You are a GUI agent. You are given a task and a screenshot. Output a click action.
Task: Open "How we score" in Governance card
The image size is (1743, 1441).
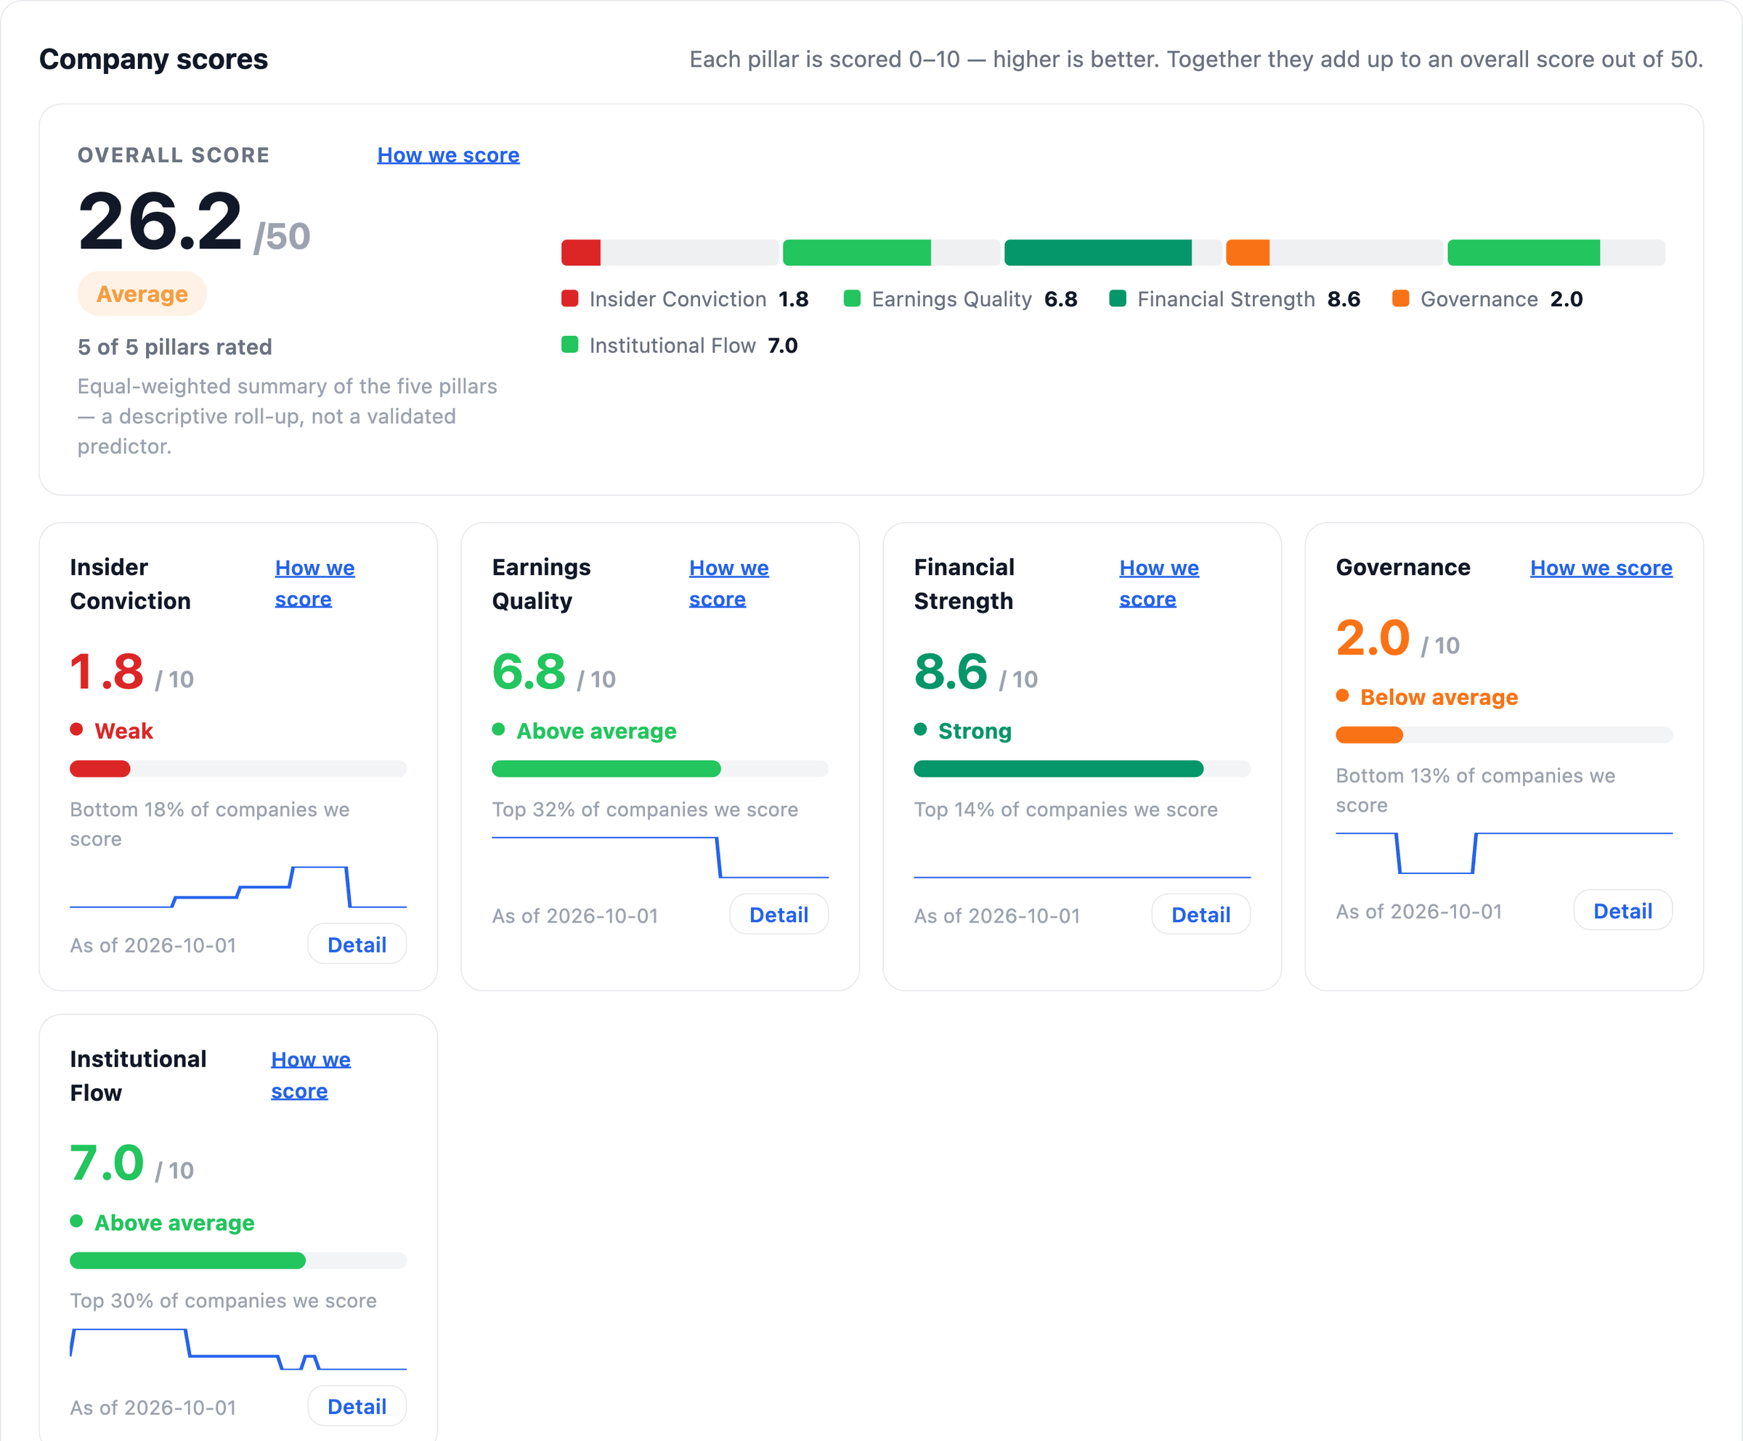click(x=1601, y=568)
